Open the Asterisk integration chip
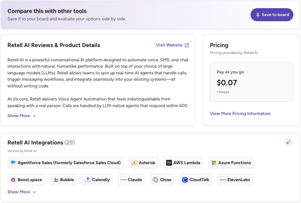This screenshot has width=301, height=203. (143, 163)
